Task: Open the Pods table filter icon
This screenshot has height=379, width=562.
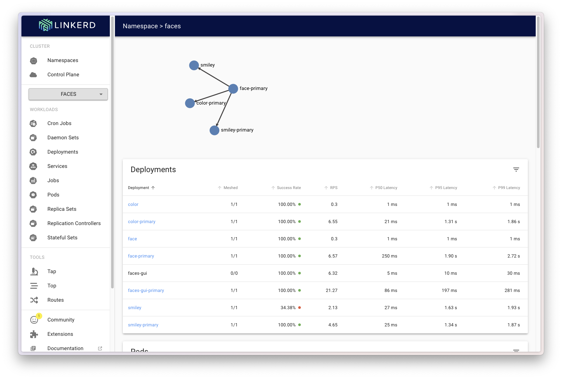Action: point(516,350)
